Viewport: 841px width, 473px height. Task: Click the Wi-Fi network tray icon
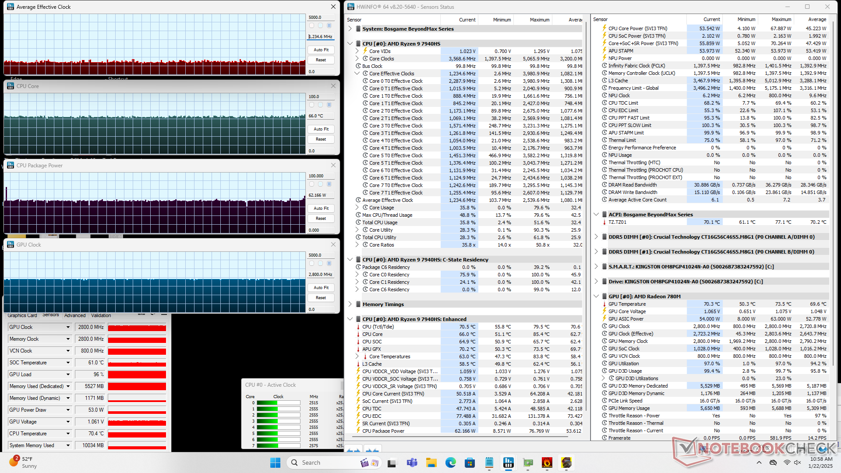click(787, 462)
